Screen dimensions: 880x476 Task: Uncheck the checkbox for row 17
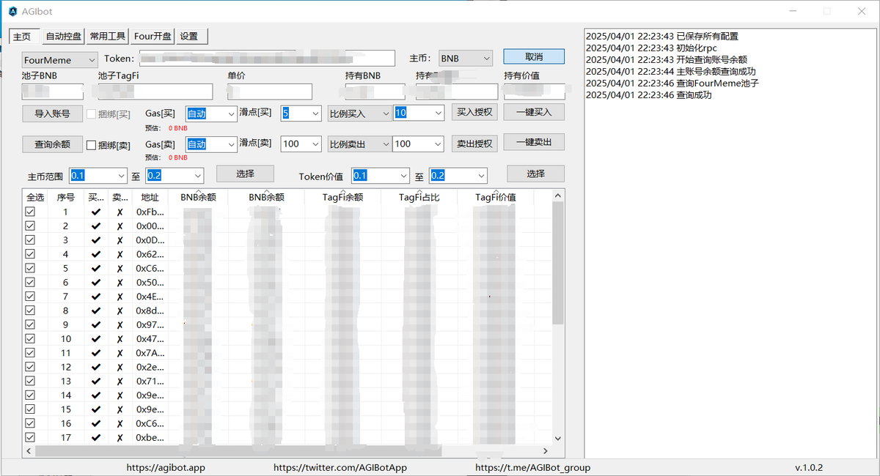(30, 437)
